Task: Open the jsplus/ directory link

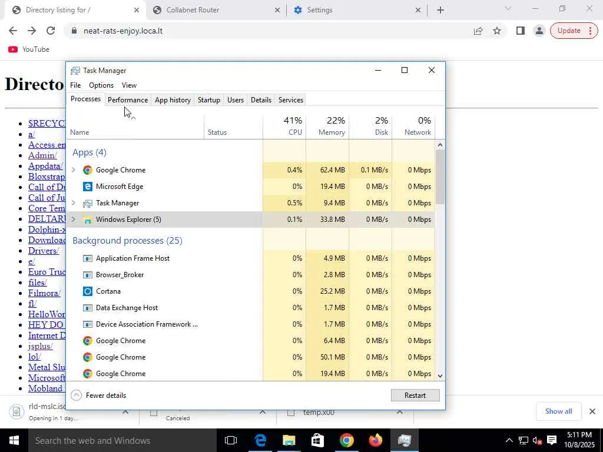Action: (41, 346)
